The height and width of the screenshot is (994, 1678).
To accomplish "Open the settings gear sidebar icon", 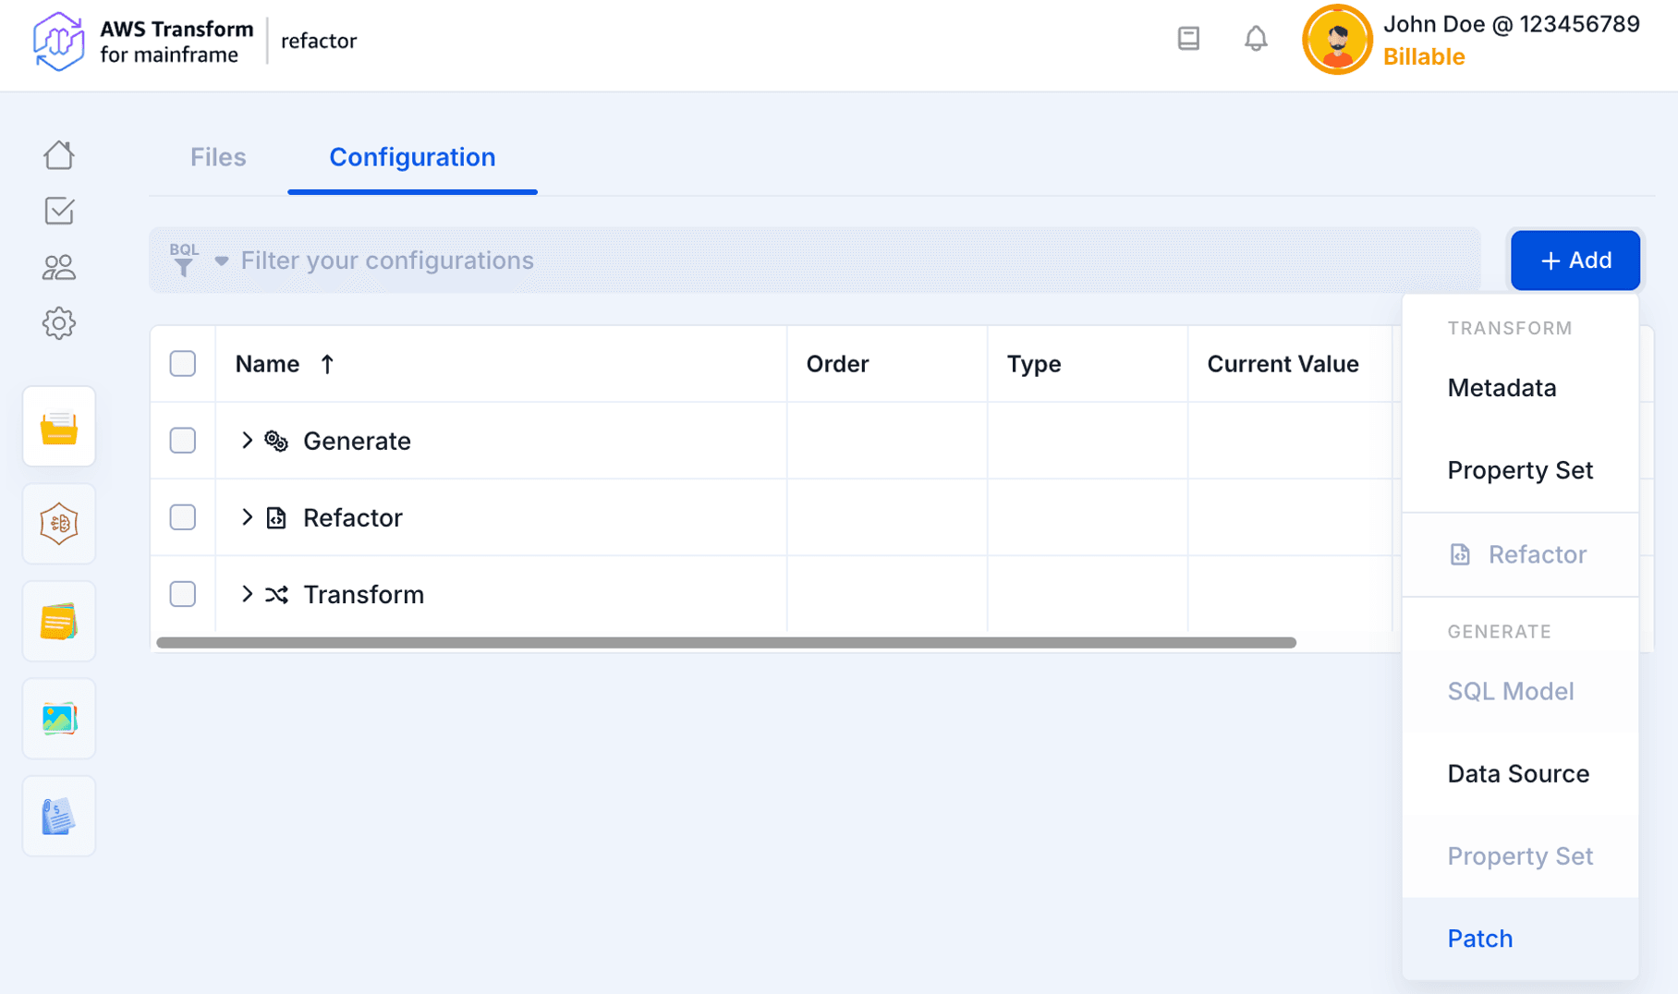I will point(59,323).
